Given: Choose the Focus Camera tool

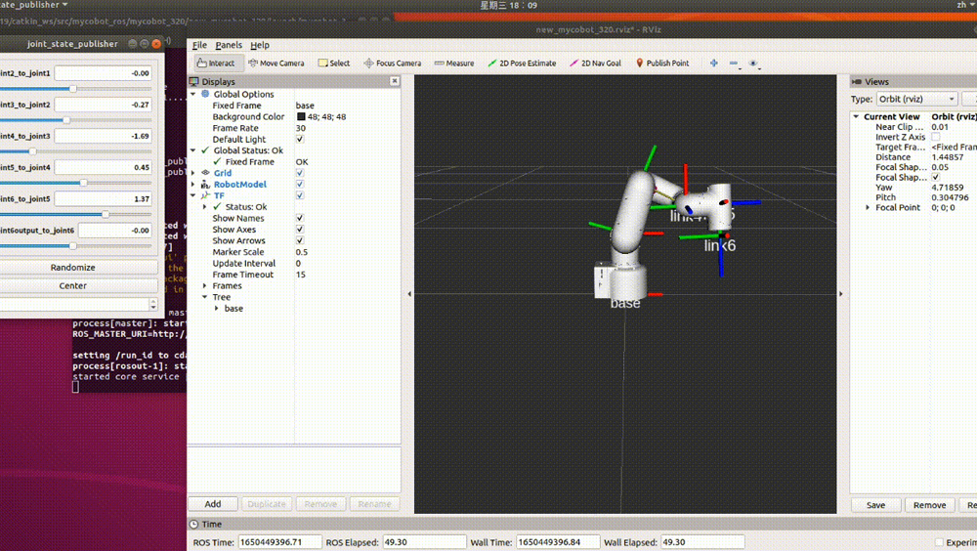Looking at the screenshot, I should (393, 63).
